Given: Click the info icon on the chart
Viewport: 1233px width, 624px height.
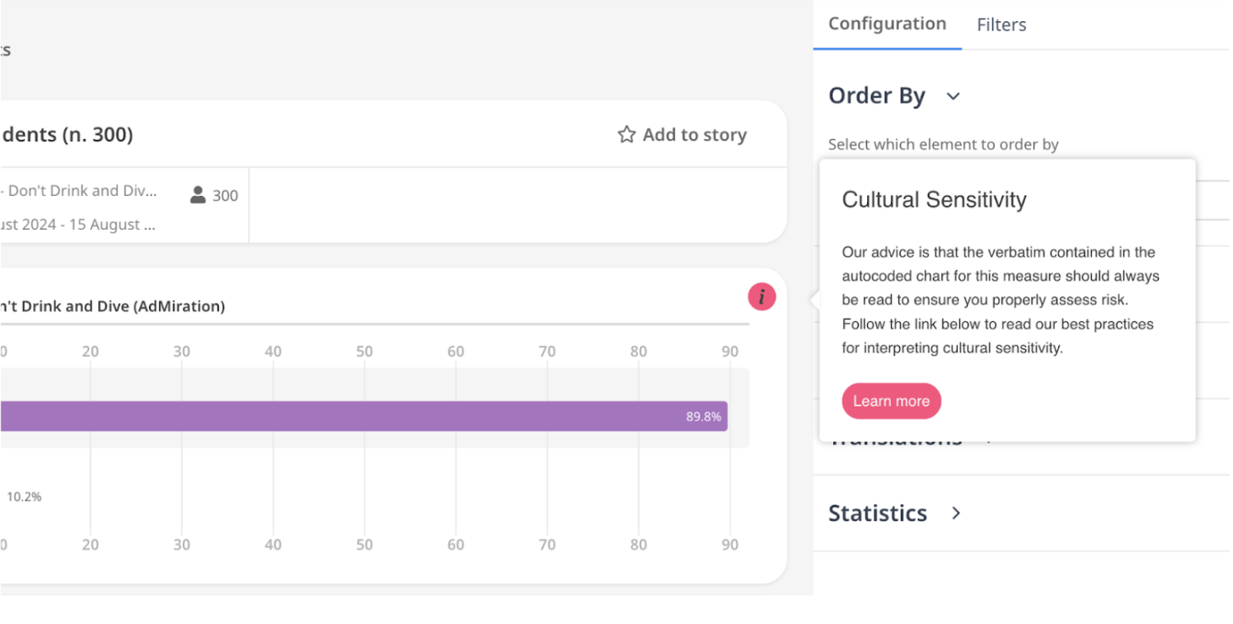Looking at the screenshot, I should coord(761,297).
